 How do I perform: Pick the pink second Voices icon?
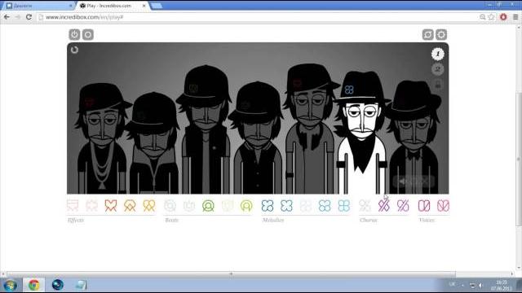(x=443, y=206)
